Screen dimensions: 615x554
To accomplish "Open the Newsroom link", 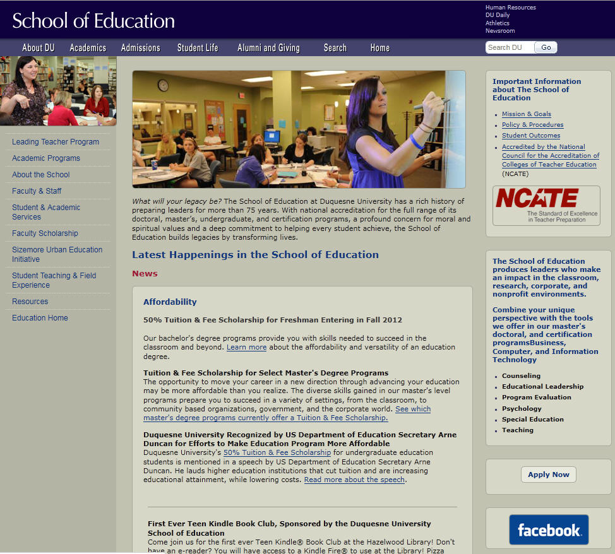I will pyautogui.click(x=500, y=30).
